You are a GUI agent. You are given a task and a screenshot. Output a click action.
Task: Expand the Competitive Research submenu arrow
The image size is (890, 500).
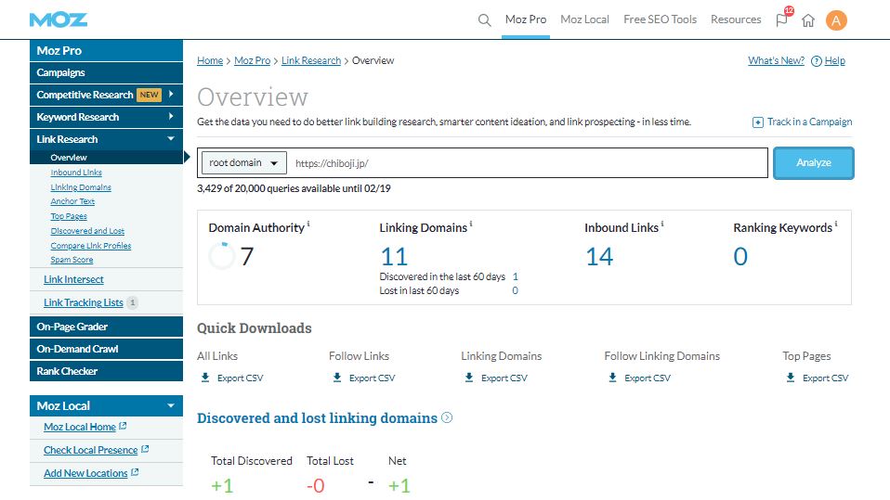pyautogui.click(x=171, y=94)
